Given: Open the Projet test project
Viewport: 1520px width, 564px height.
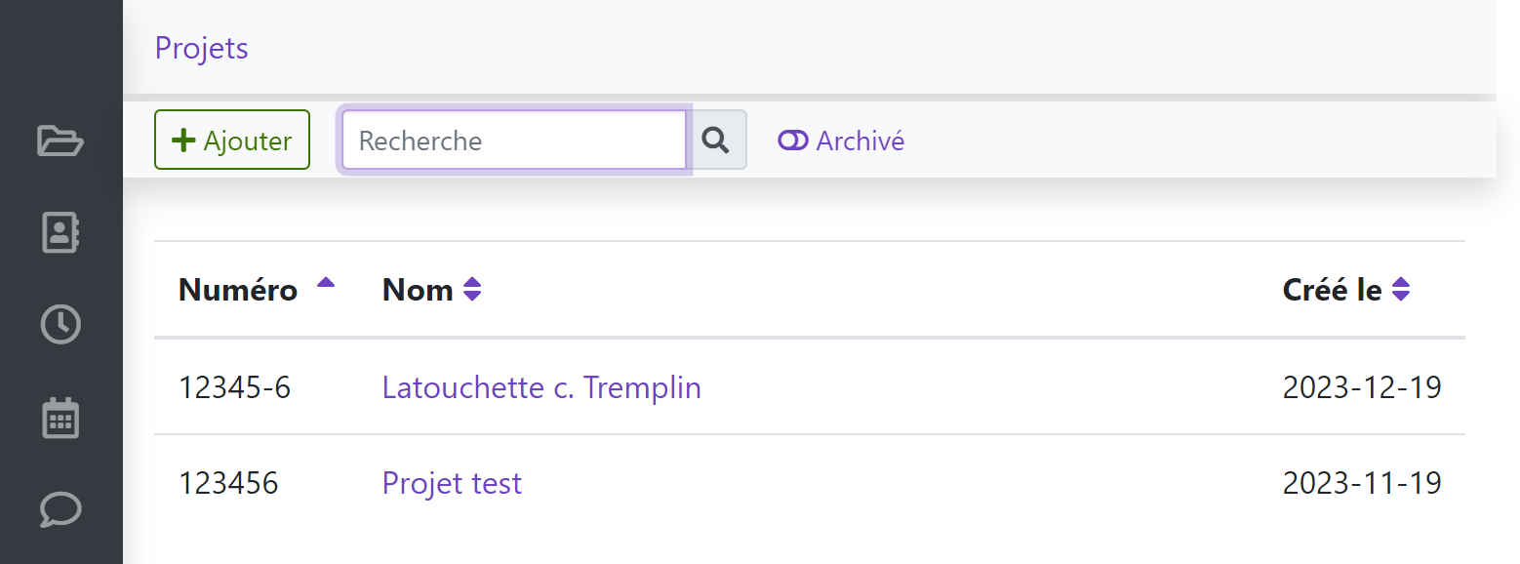Looking at the screenshot, I should pos(451,482).
